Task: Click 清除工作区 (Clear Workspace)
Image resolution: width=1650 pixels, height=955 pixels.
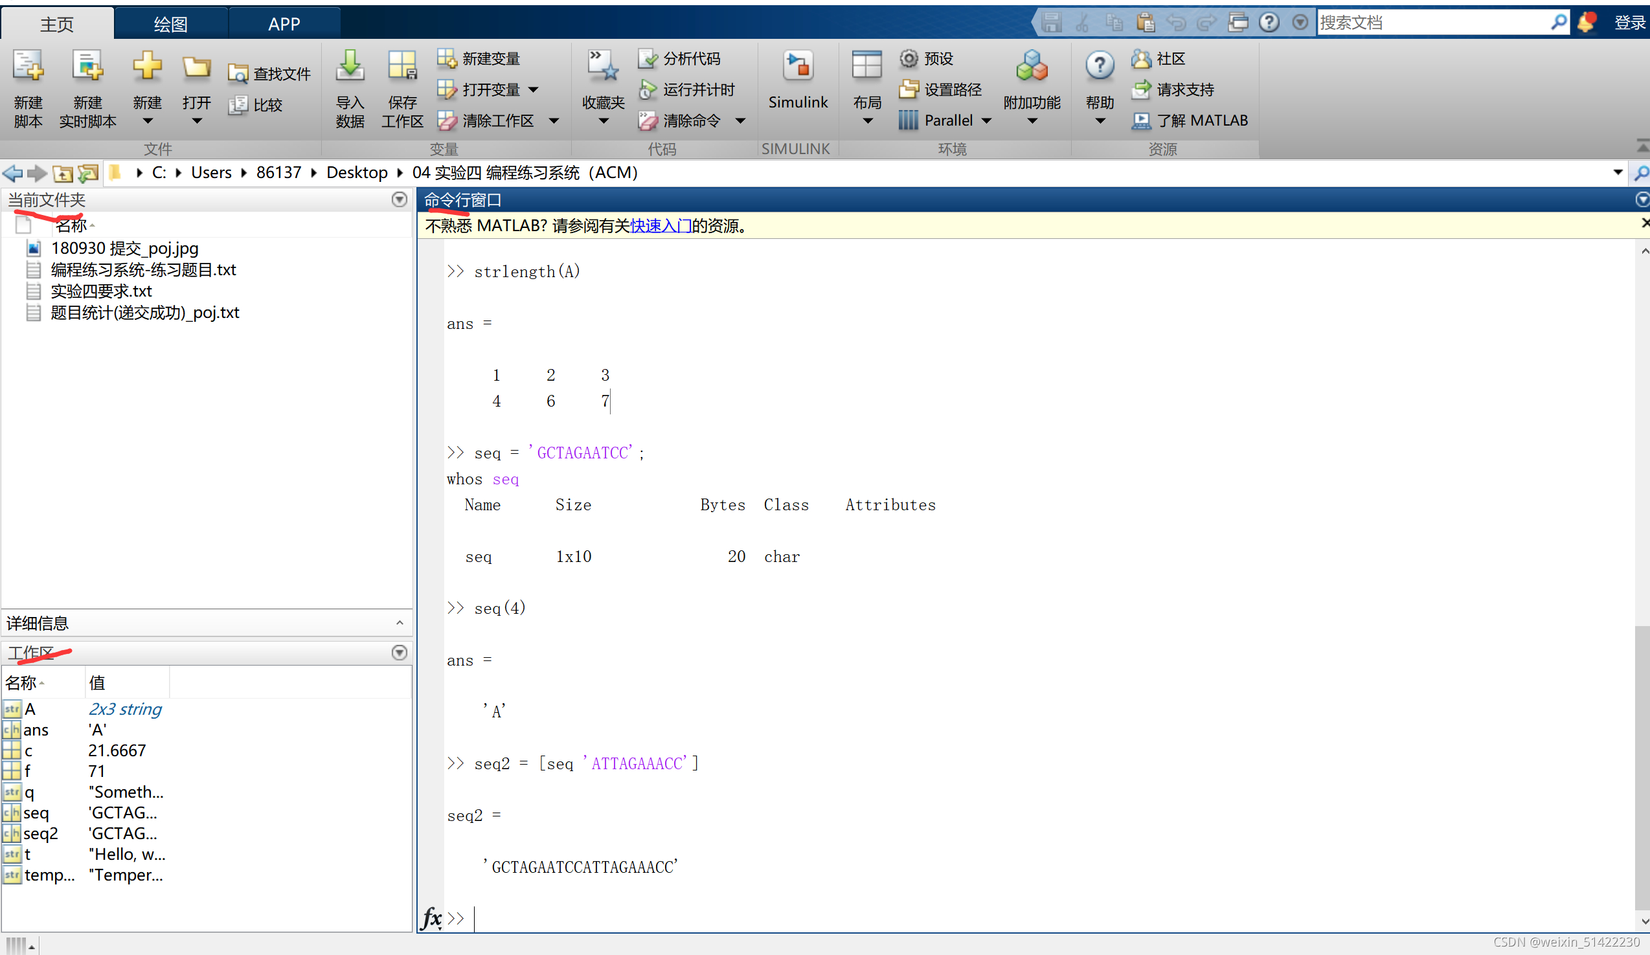Action: click(x=485, y=120)
